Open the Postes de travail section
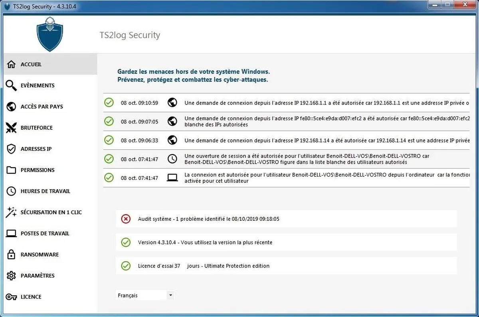This screenshot has height=317, width=479. coord(45,234)
